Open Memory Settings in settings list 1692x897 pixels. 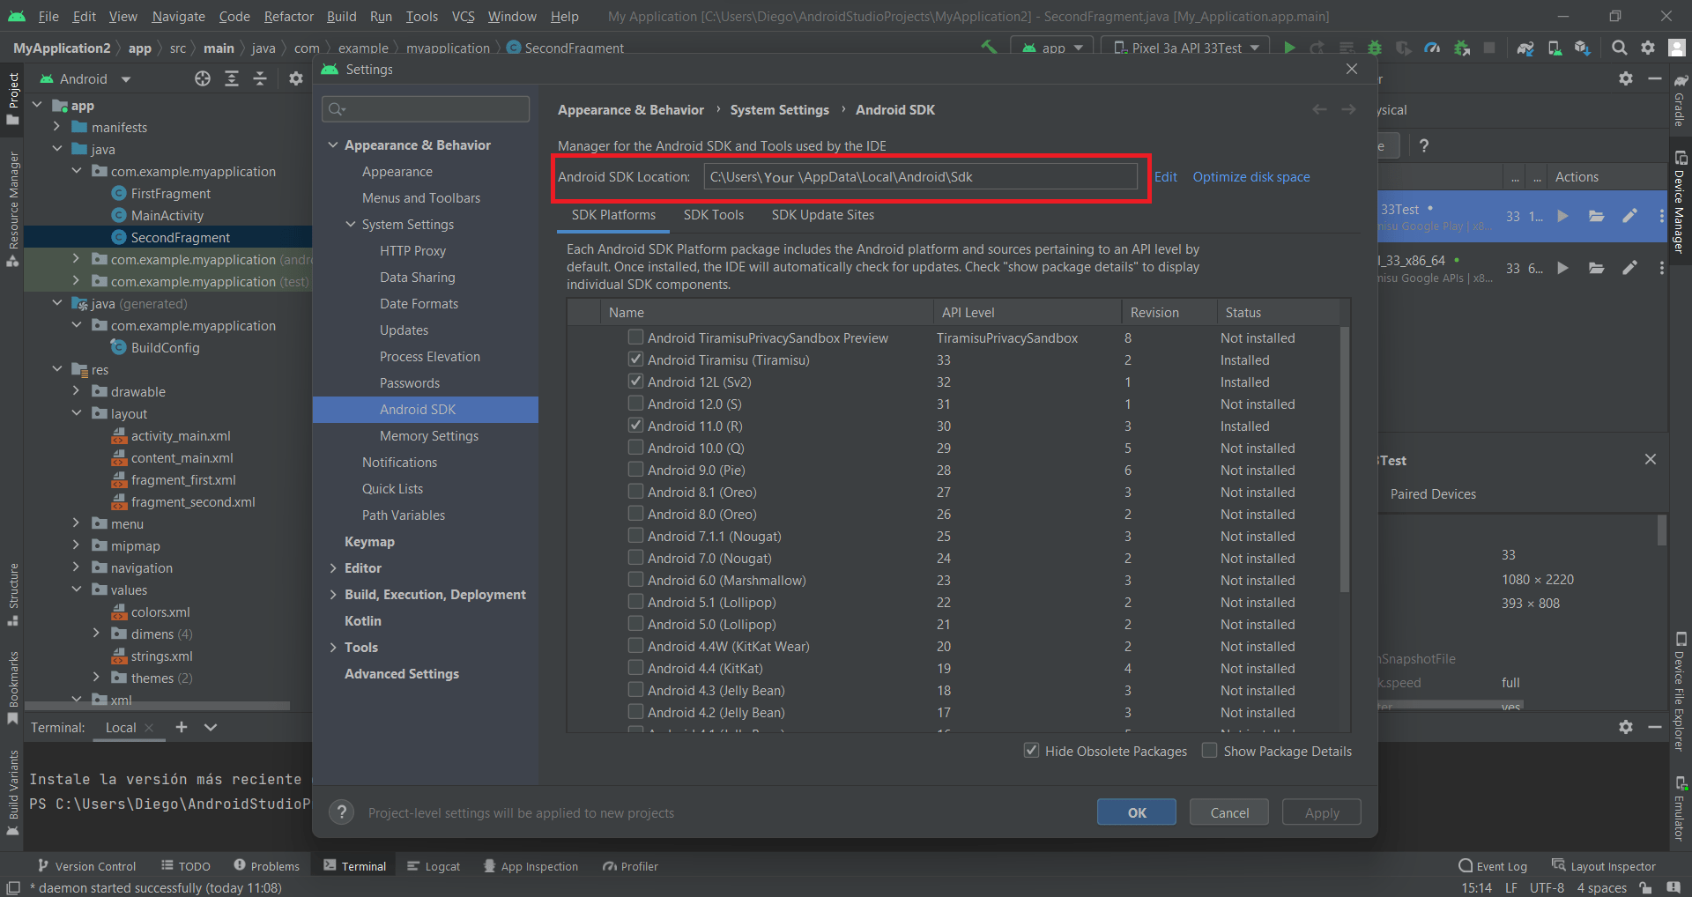pyautogui.click(x=429, y=435)
